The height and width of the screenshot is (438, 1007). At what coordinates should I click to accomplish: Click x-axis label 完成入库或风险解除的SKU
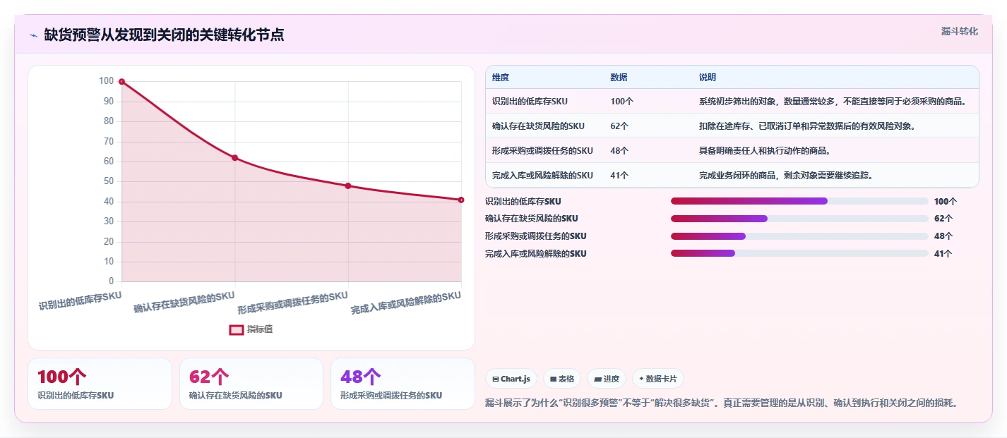406,303
